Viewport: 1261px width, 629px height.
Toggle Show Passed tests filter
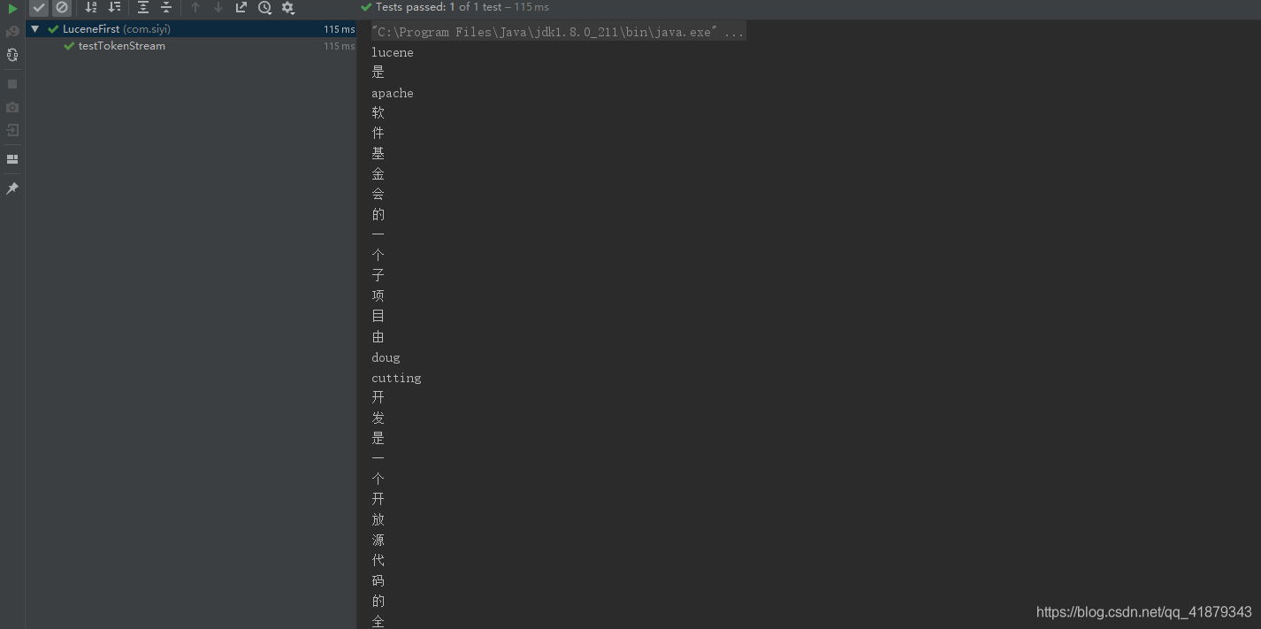(x=39, y=8)
